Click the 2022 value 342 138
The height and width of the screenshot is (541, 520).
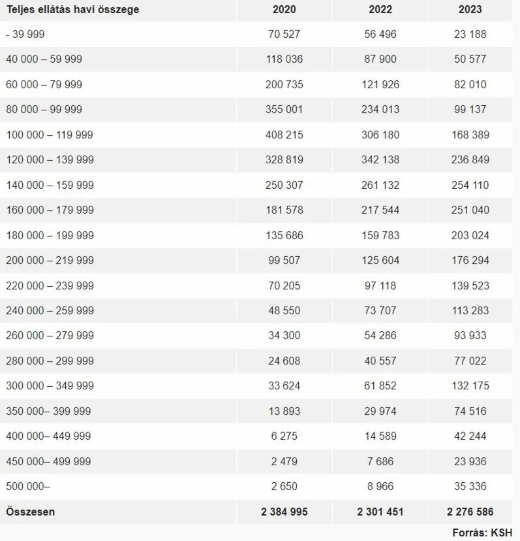(380, 159)
